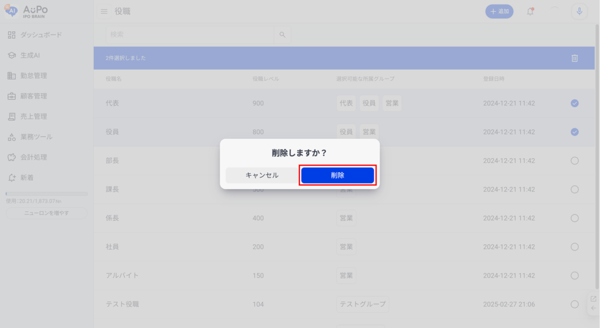This screenshot has height=328, width=600.
Task: Open the notification bell
Action: (530, 11)
